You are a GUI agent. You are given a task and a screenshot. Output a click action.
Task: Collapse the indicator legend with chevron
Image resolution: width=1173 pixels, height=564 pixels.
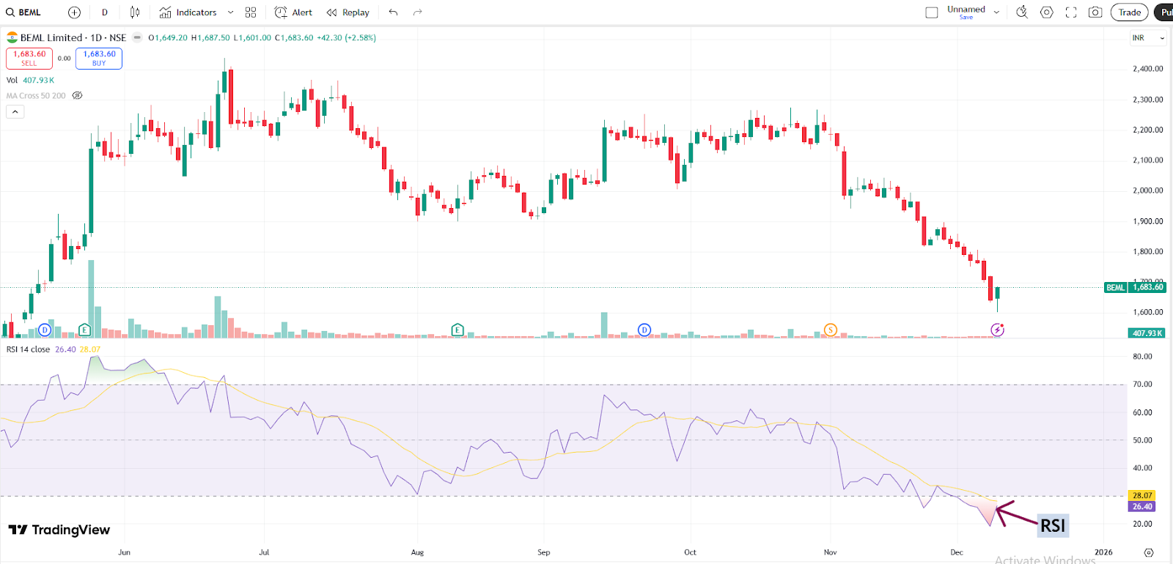click(15, 112)
